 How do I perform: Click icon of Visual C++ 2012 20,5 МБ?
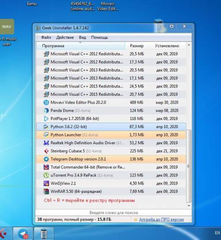46,54
